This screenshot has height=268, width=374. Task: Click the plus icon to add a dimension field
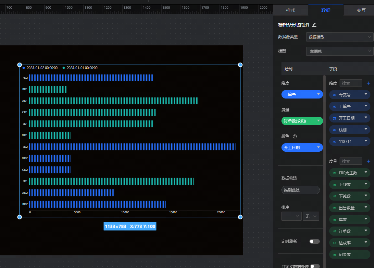(368, 83)
